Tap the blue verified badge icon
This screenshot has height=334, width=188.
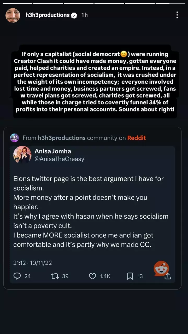(x=74, y=15)
